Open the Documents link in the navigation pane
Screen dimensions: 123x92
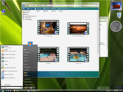point(27,11)
